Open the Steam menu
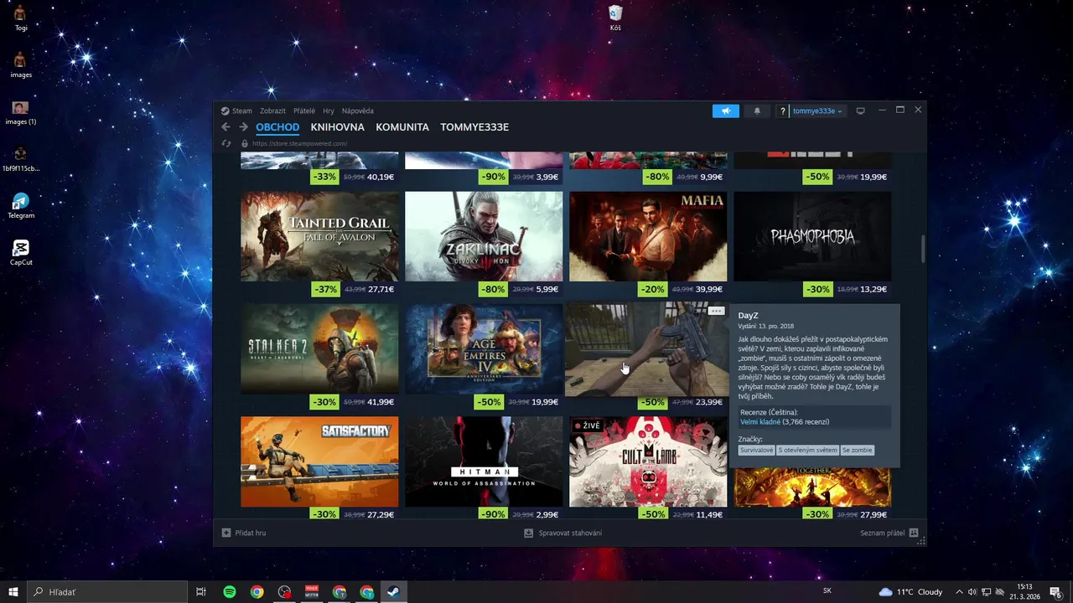The image size is (1073, 603). (x=236, y=111)
